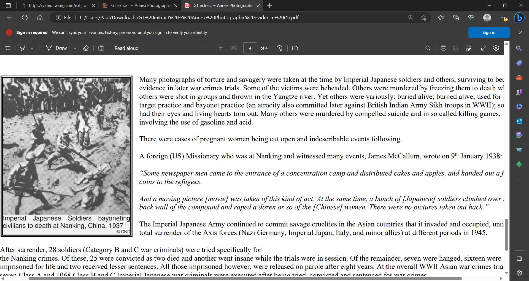Toggle the sidebar visibility

pos(519,258)
